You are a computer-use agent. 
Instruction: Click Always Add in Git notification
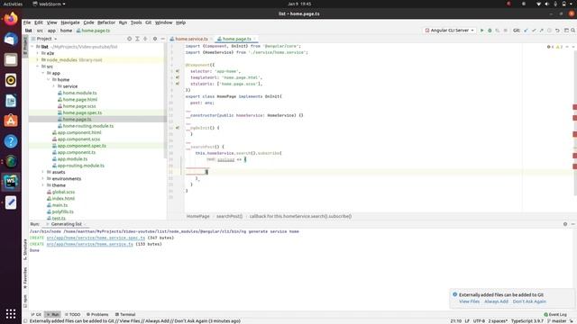(496, 301)
